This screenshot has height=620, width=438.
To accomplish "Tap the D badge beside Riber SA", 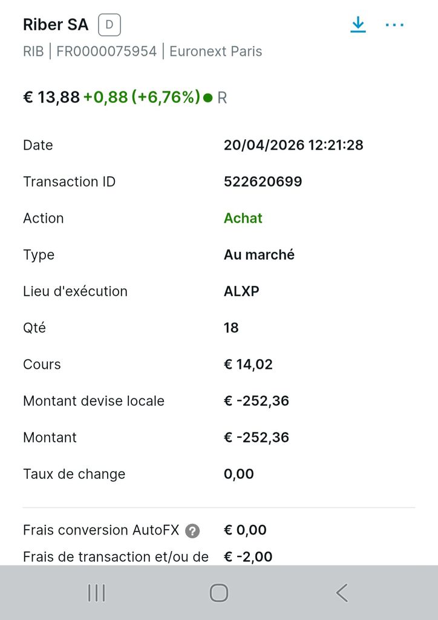I will click(109, 25).
